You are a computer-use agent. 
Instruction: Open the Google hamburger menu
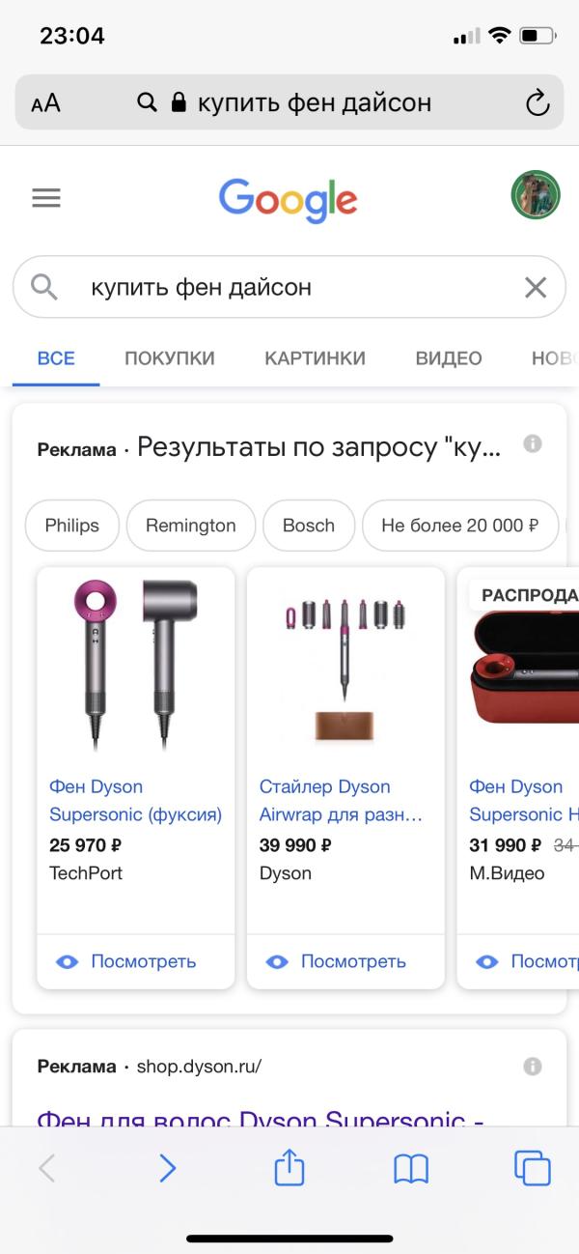click(x=46, y=198)
